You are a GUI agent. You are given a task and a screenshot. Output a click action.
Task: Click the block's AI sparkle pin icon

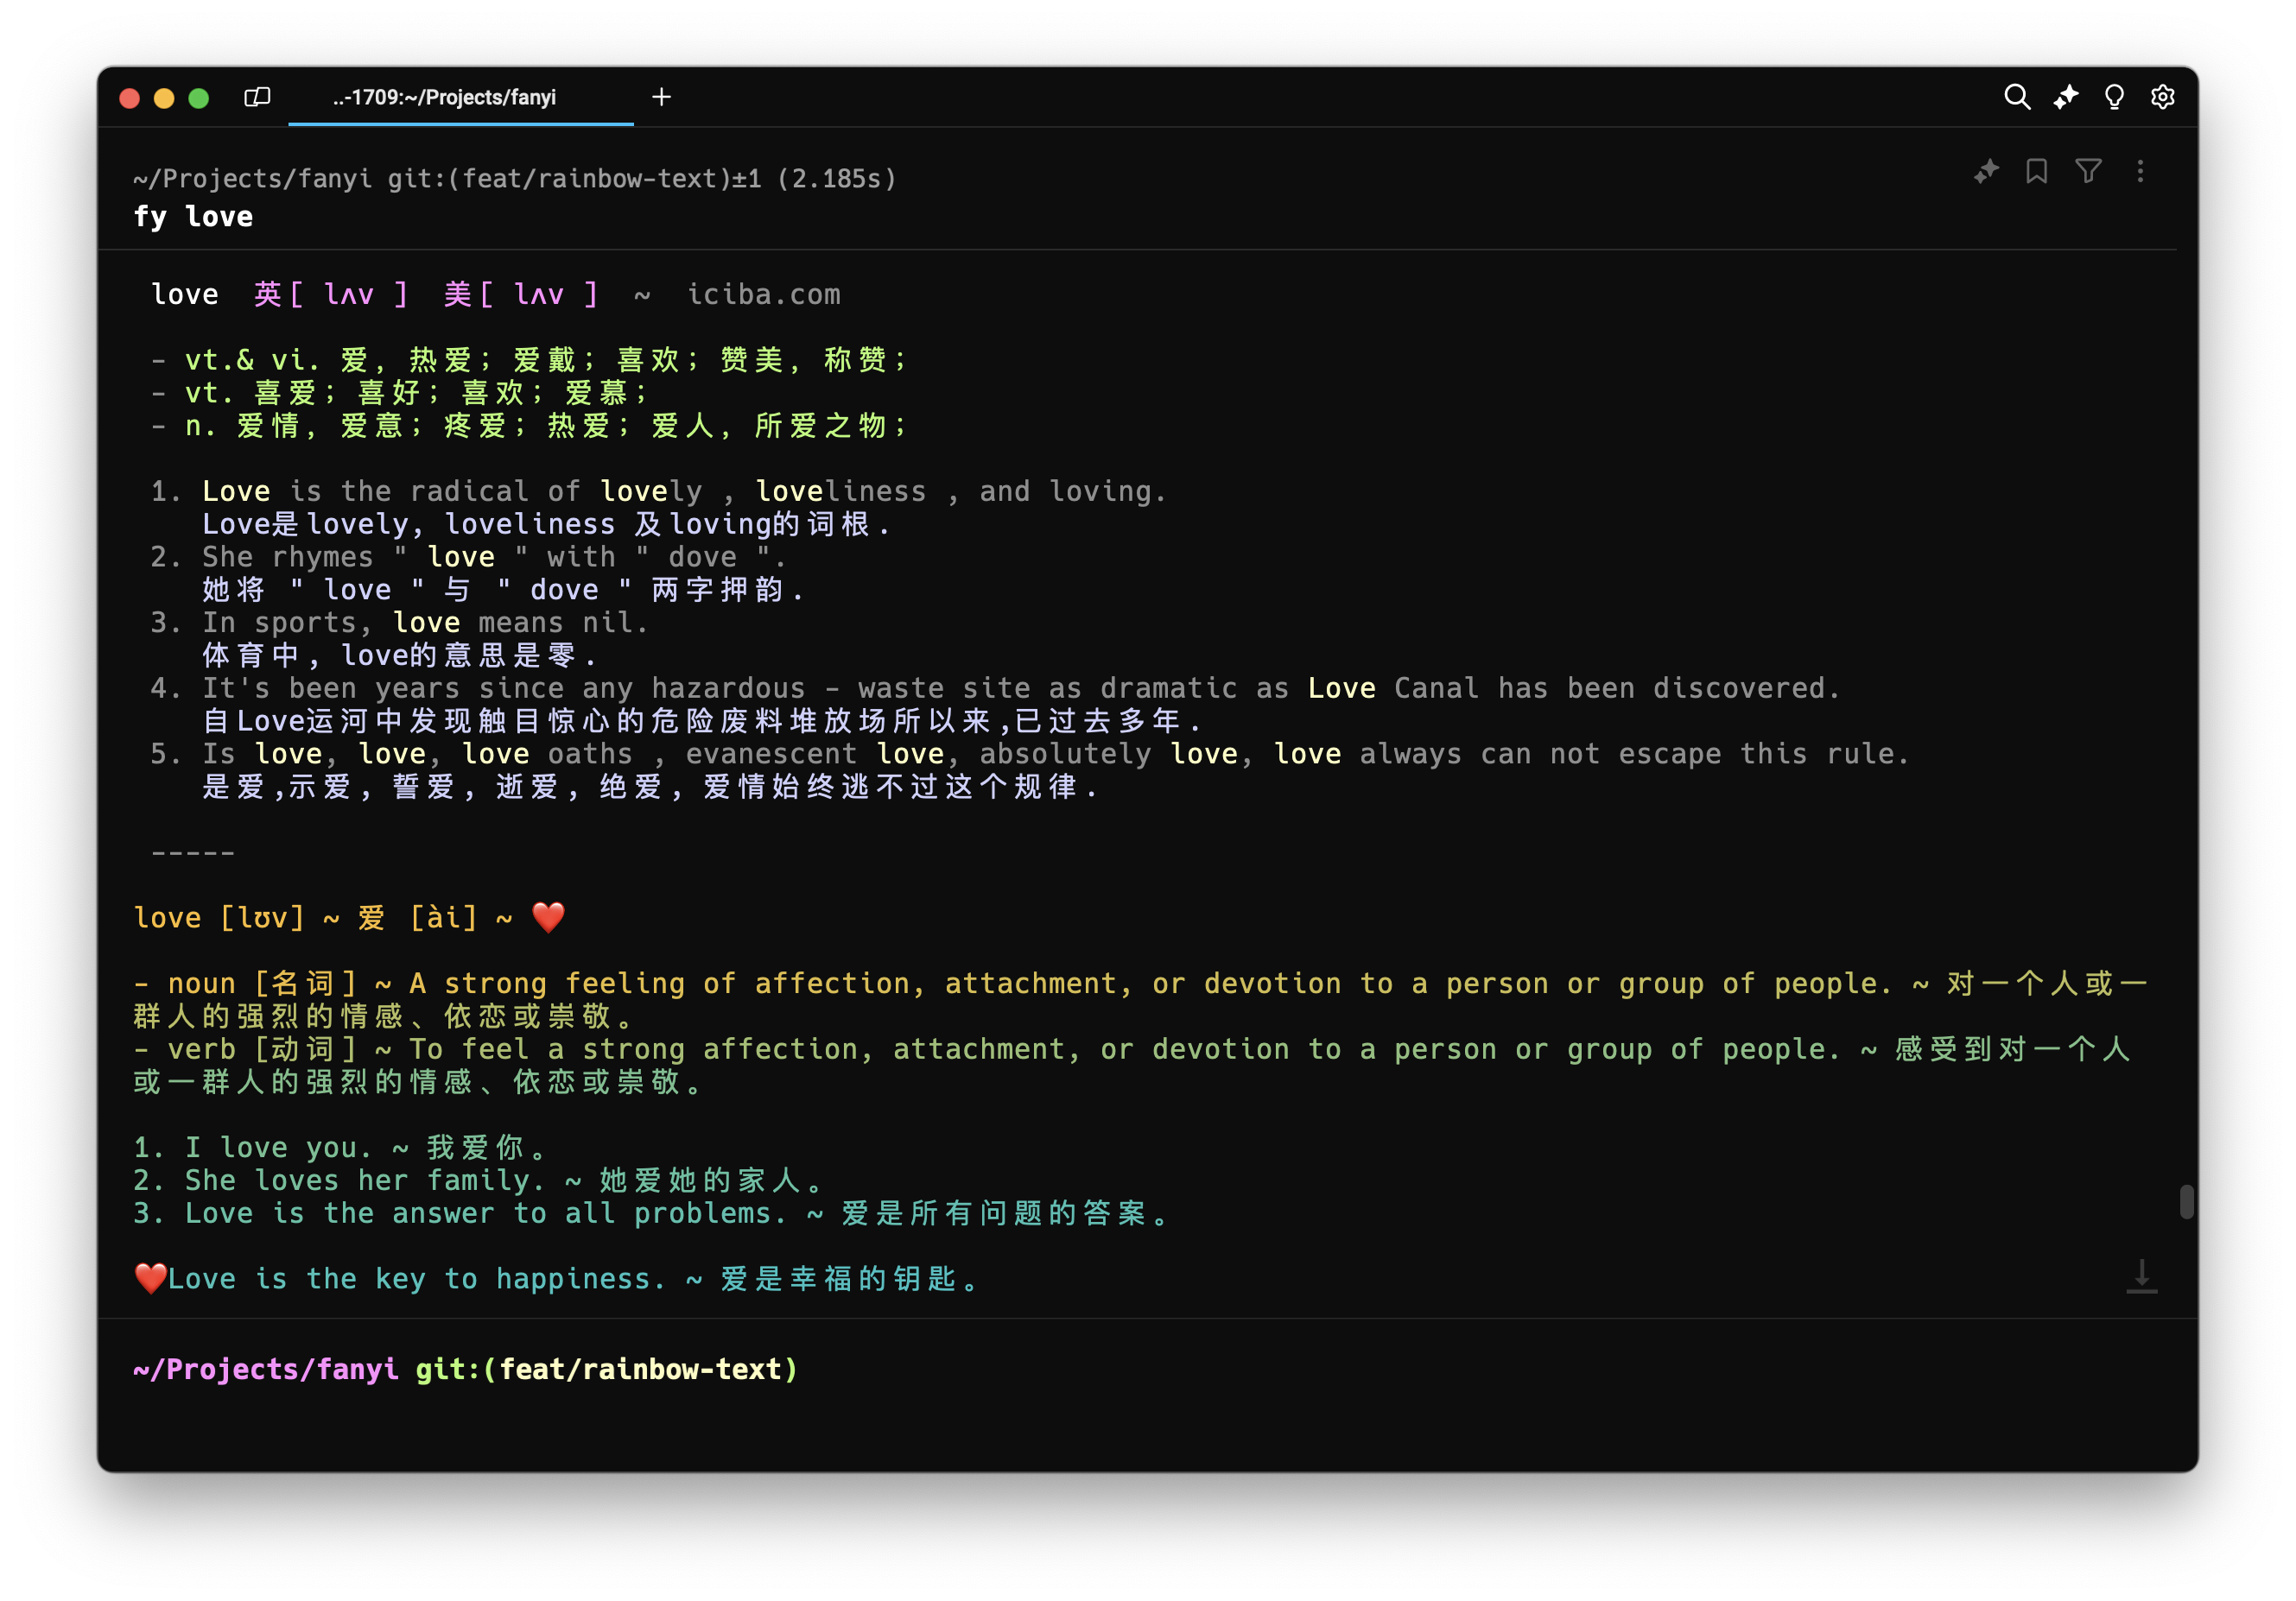pos(1986,172)
